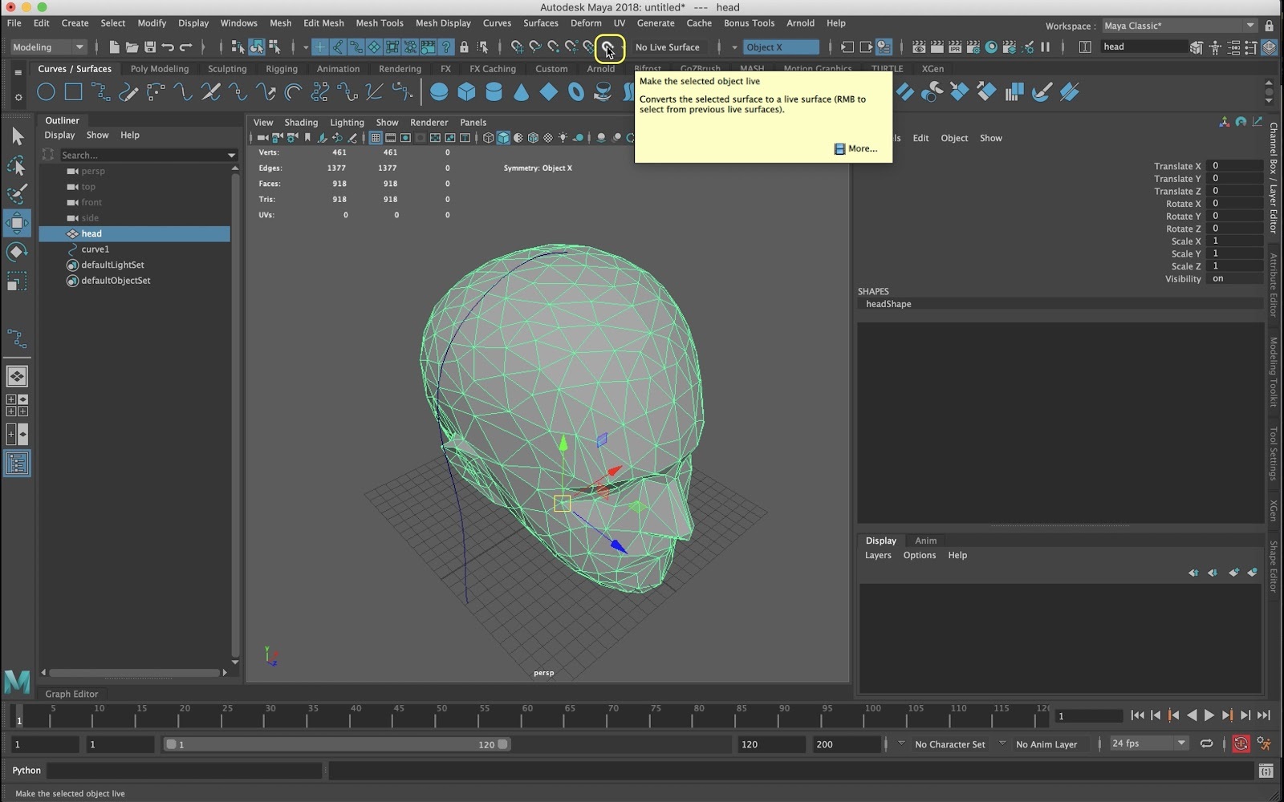The height and width of the screenshot is (802, 1284).
Task: Toggle auto keyframe button near timeline
Action: pyautogui.click(x=1241, y=744)
